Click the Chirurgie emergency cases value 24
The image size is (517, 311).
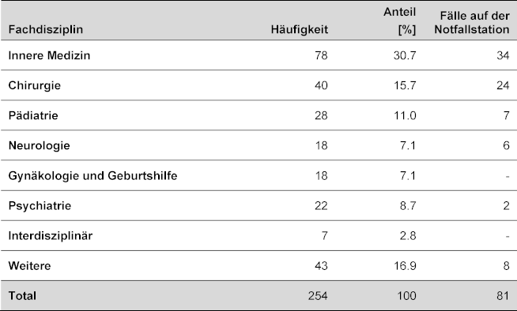coord(503,85)
